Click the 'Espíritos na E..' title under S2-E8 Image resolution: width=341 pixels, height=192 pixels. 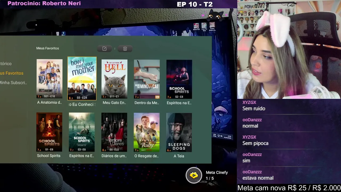(179, 103)
